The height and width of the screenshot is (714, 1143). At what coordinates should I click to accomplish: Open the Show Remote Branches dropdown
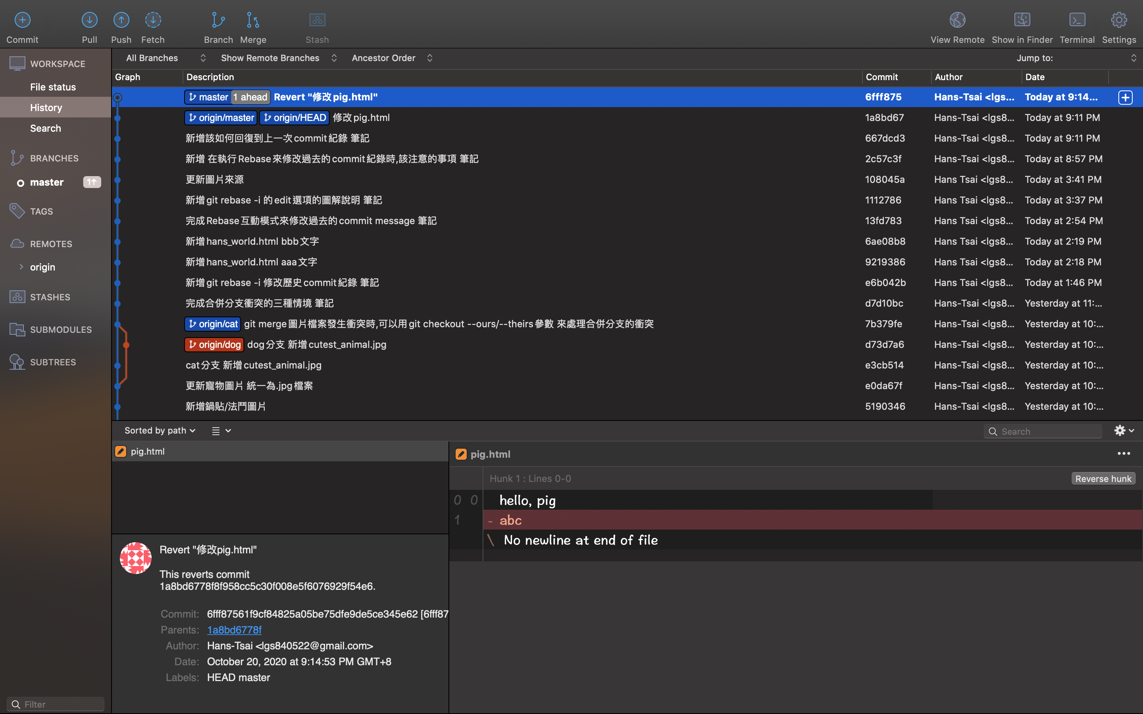tap(279, 58)
